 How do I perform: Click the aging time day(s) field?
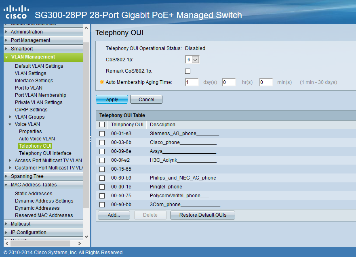click(x=192, y=82)
